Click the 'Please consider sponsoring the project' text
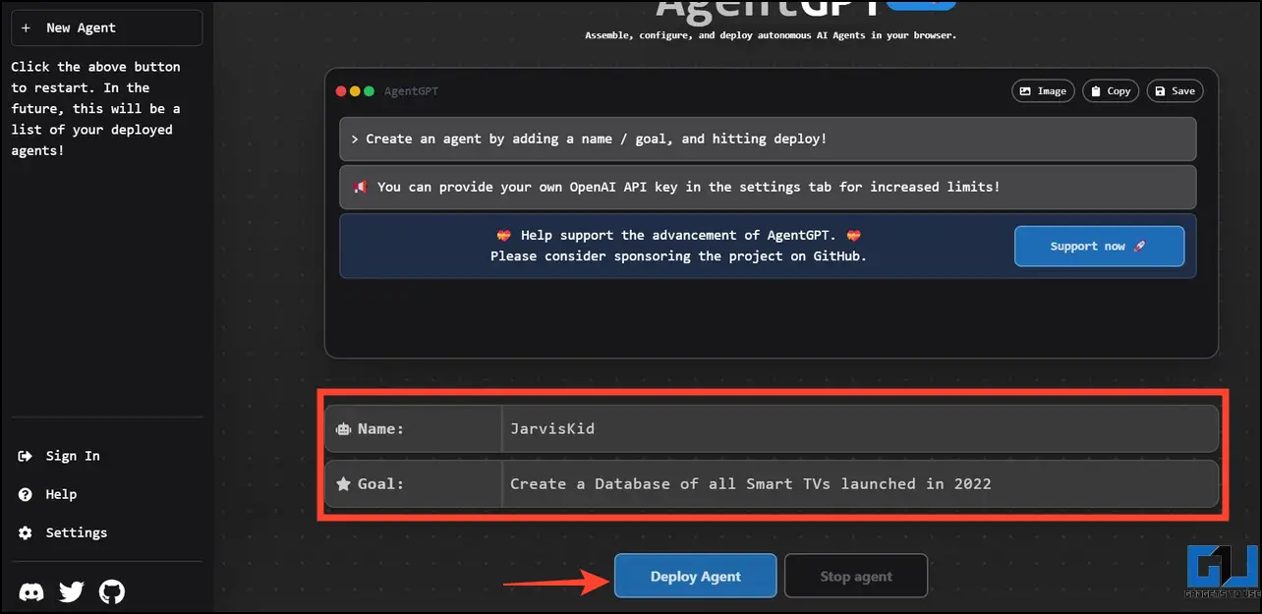Screen dimensions: 1262x614 [x=679, y=256]
